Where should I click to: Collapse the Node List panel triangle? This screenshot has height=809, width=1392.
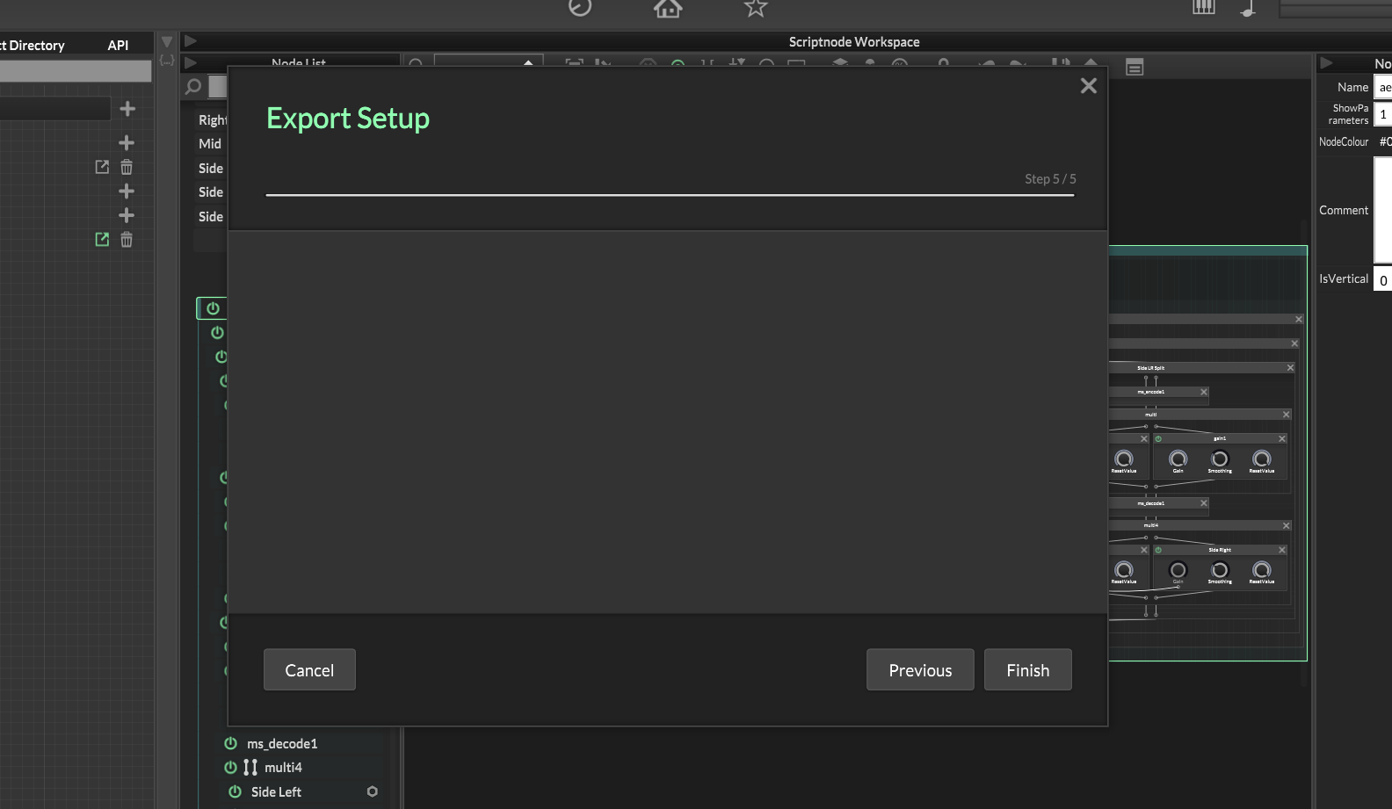click(x=191, y=62)
